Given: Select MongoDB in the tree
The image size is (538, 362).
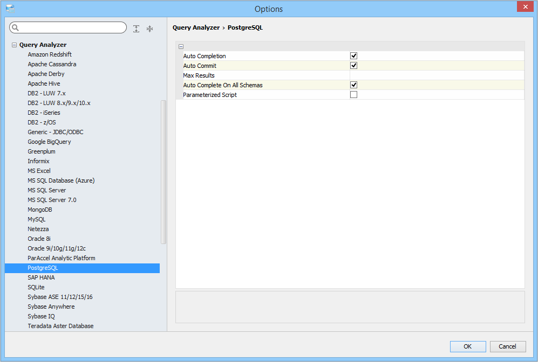Looking at the screenshot, I should click(40, 210).
